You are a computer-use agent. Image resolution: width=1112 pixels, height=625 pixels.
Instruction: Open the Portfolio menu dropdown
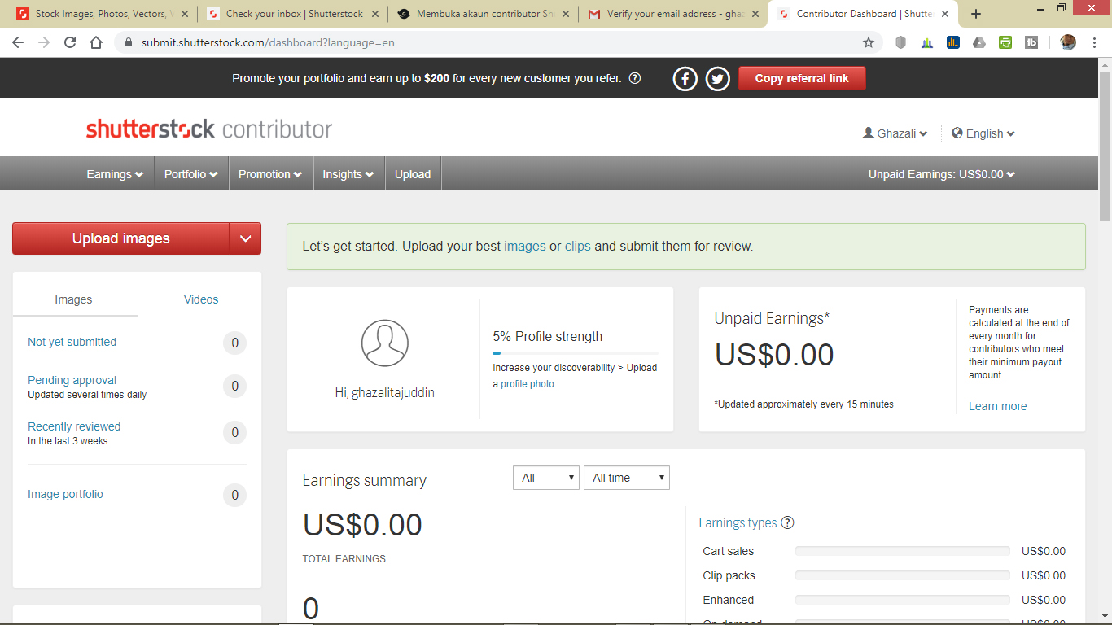pos(191,174)
